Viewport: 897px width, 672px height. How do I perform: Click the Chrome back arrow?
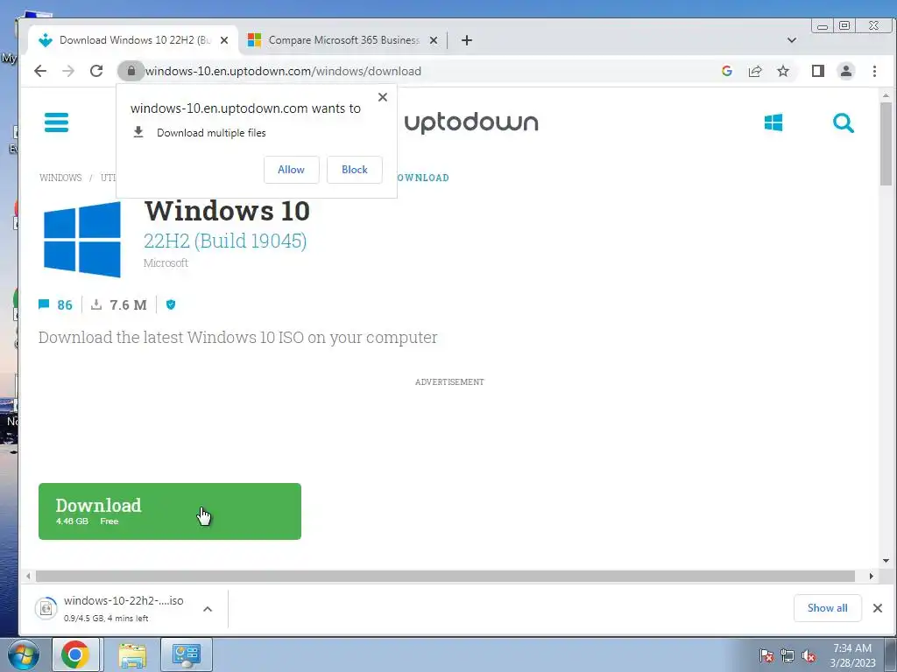click(x=40, y=71)
